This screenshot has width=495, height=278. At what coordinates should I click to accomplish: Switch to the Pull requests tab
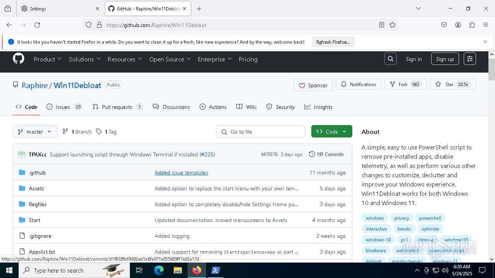click(118, 107)
